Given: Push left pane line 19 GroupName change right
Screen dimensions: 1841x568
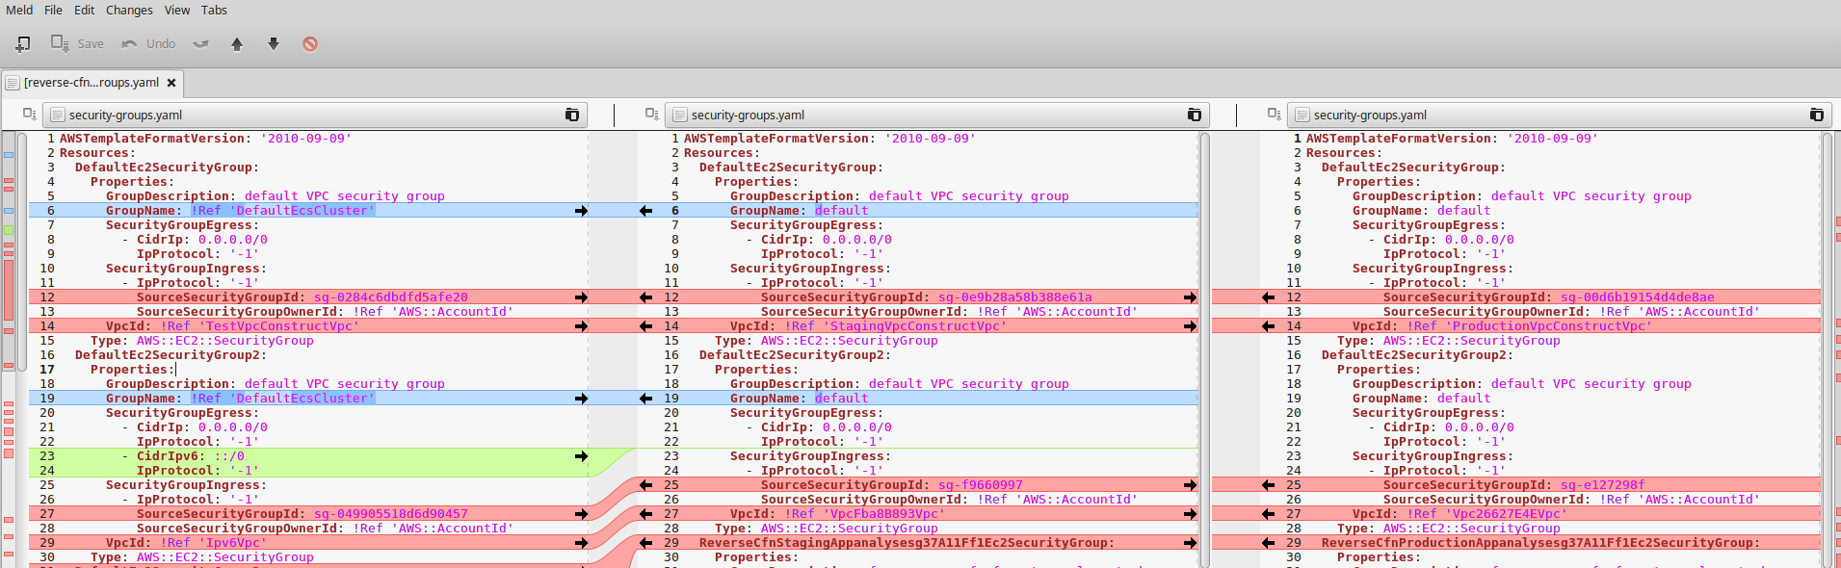Looking at the screenshot, I should [x=581, y=399].
